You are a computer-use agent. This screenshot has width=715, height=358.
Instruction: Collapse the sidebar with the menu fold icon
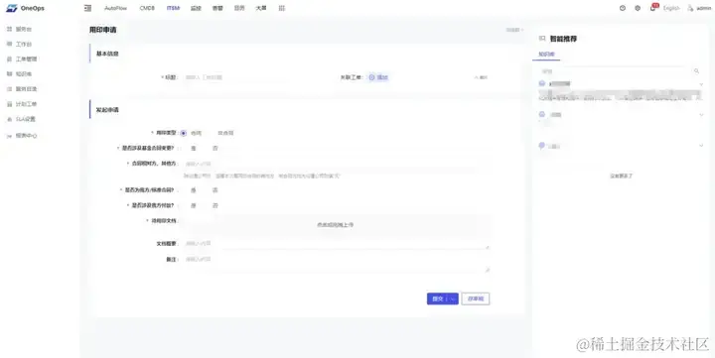(x=88, y=8)
